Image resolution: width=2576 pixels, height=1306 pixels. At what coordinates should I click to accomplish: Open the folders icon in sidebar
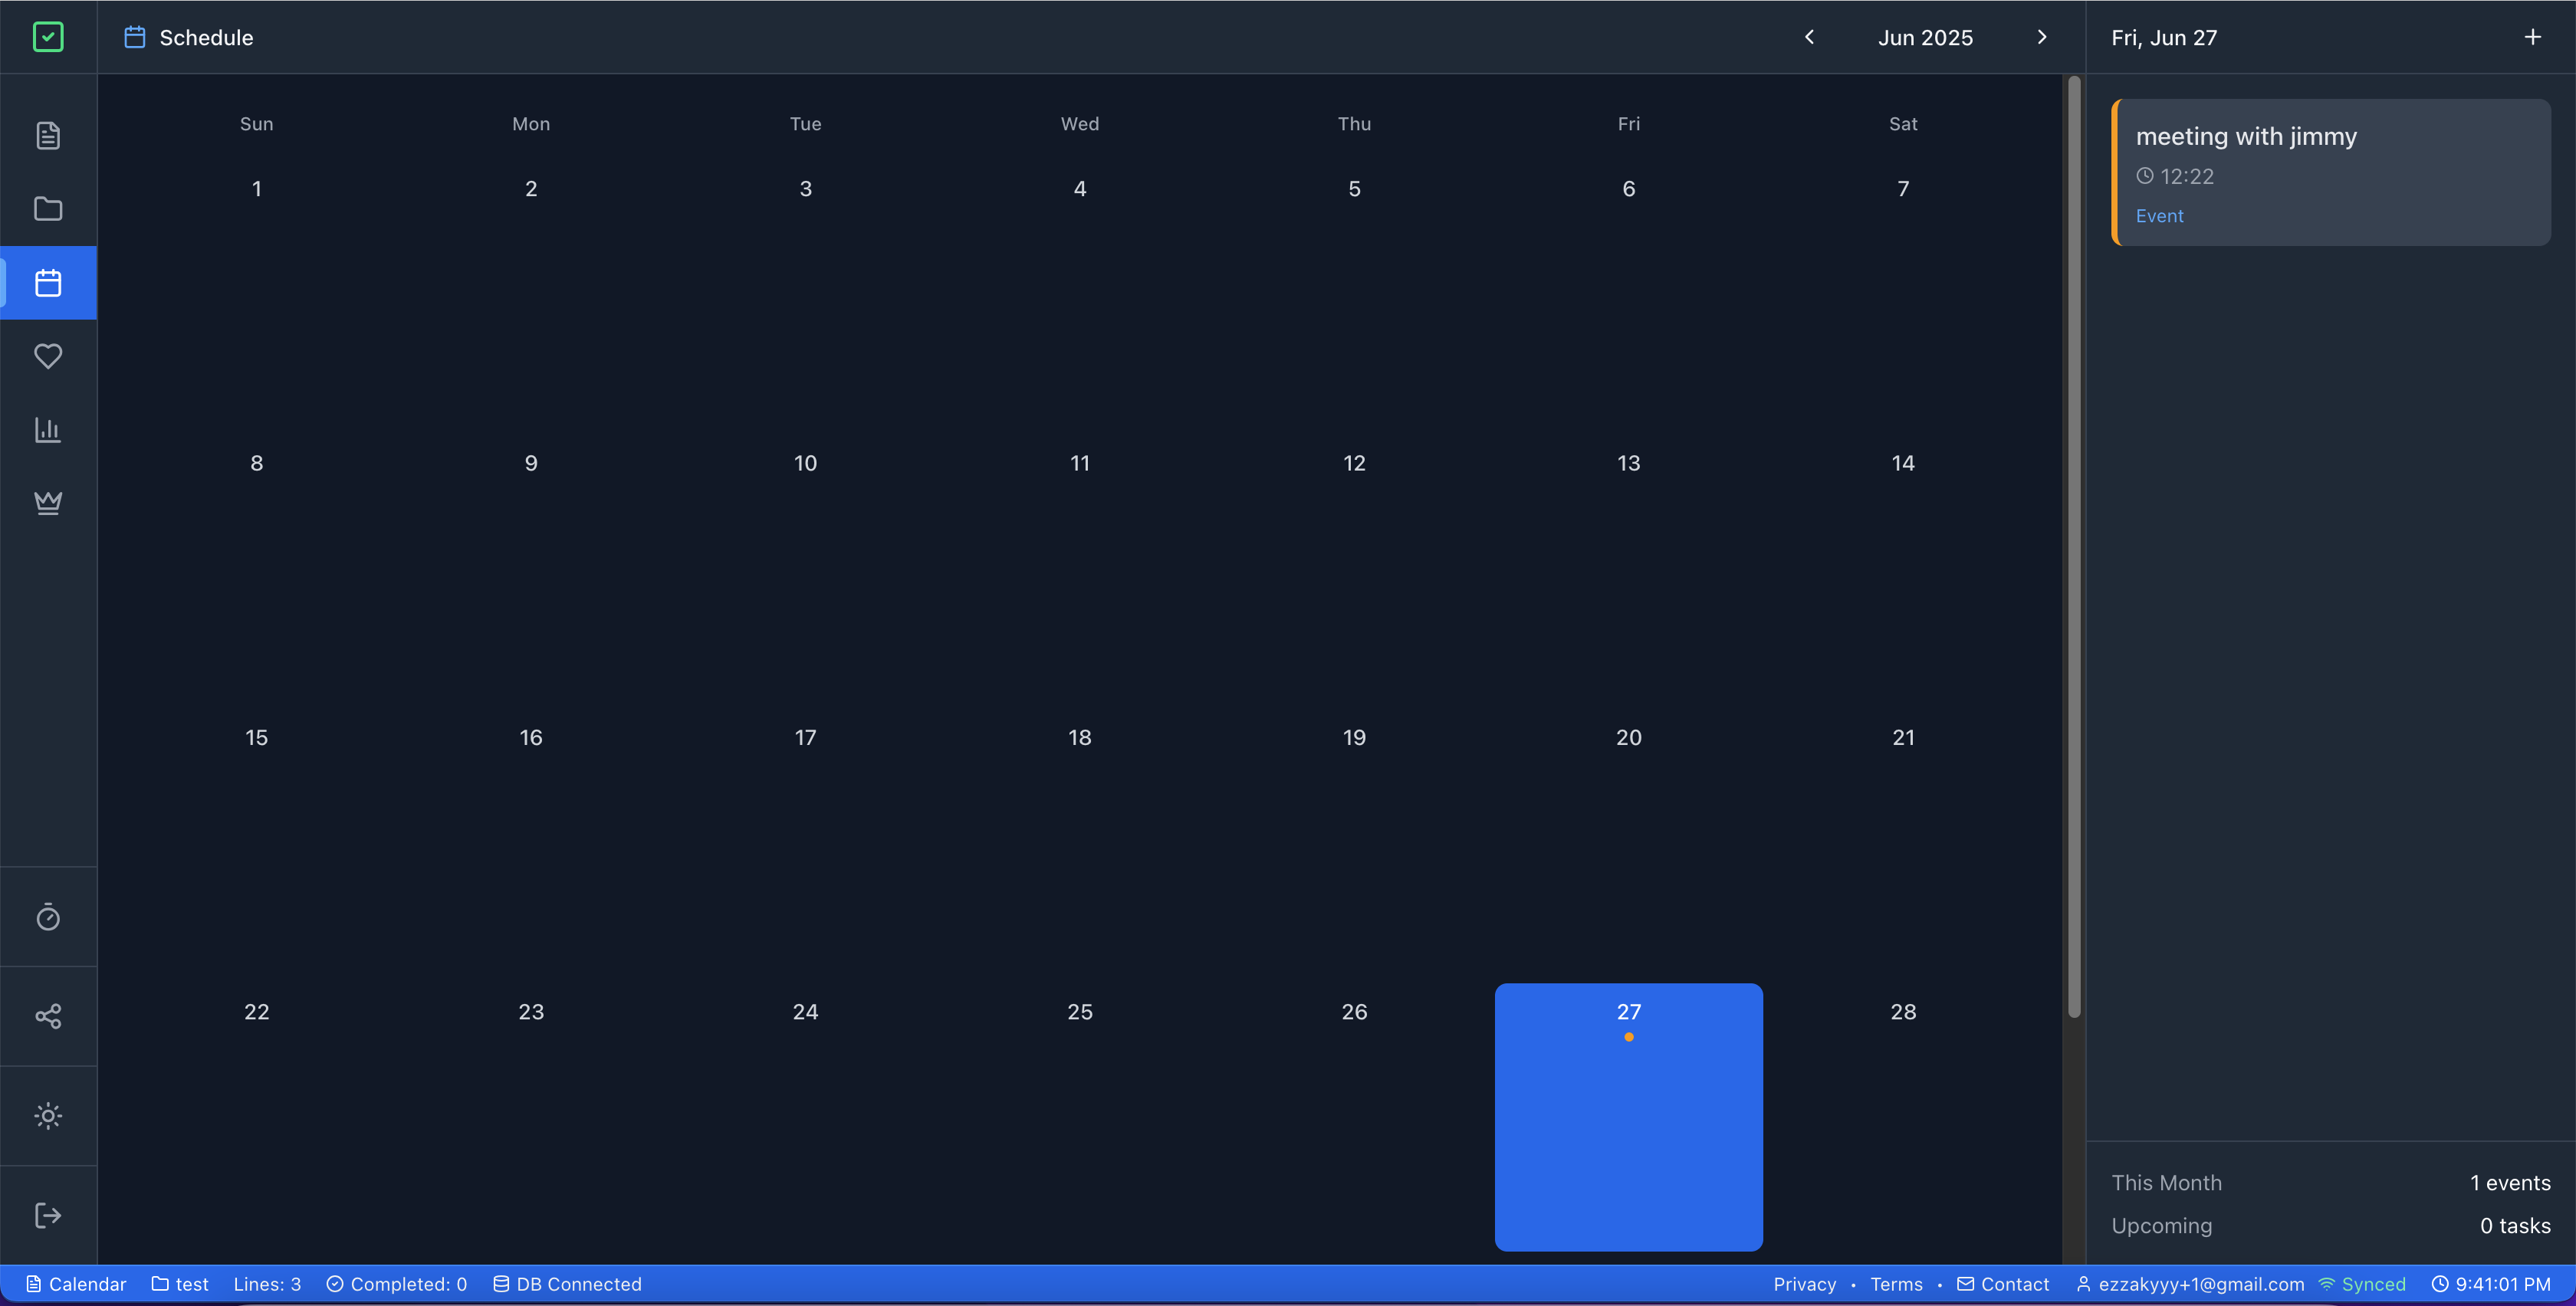(48, 209)
